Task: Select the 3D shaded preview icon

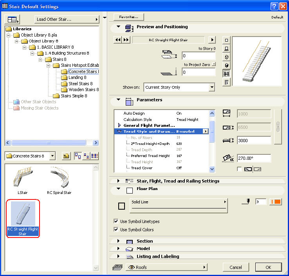Action: pyautogui.click(x=226, y=65)
